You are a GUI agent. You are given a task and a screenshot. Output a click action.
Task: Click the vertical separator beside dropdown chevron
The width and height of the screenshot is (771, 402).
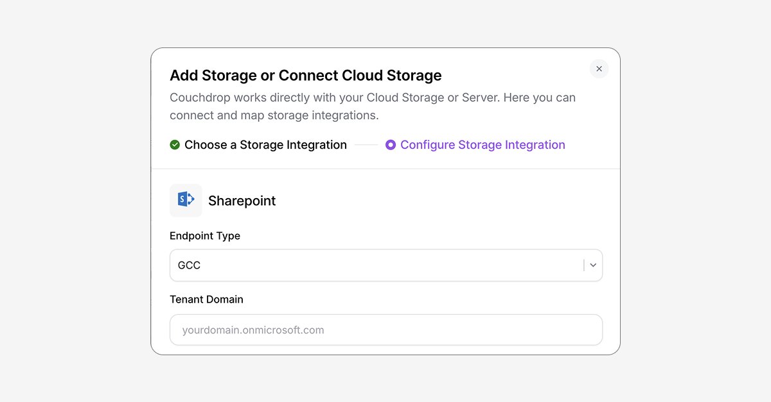584,265
